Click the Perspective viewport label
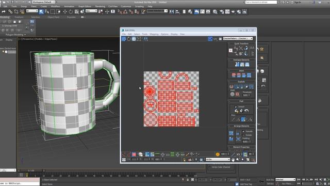 [x=27, y=39]
